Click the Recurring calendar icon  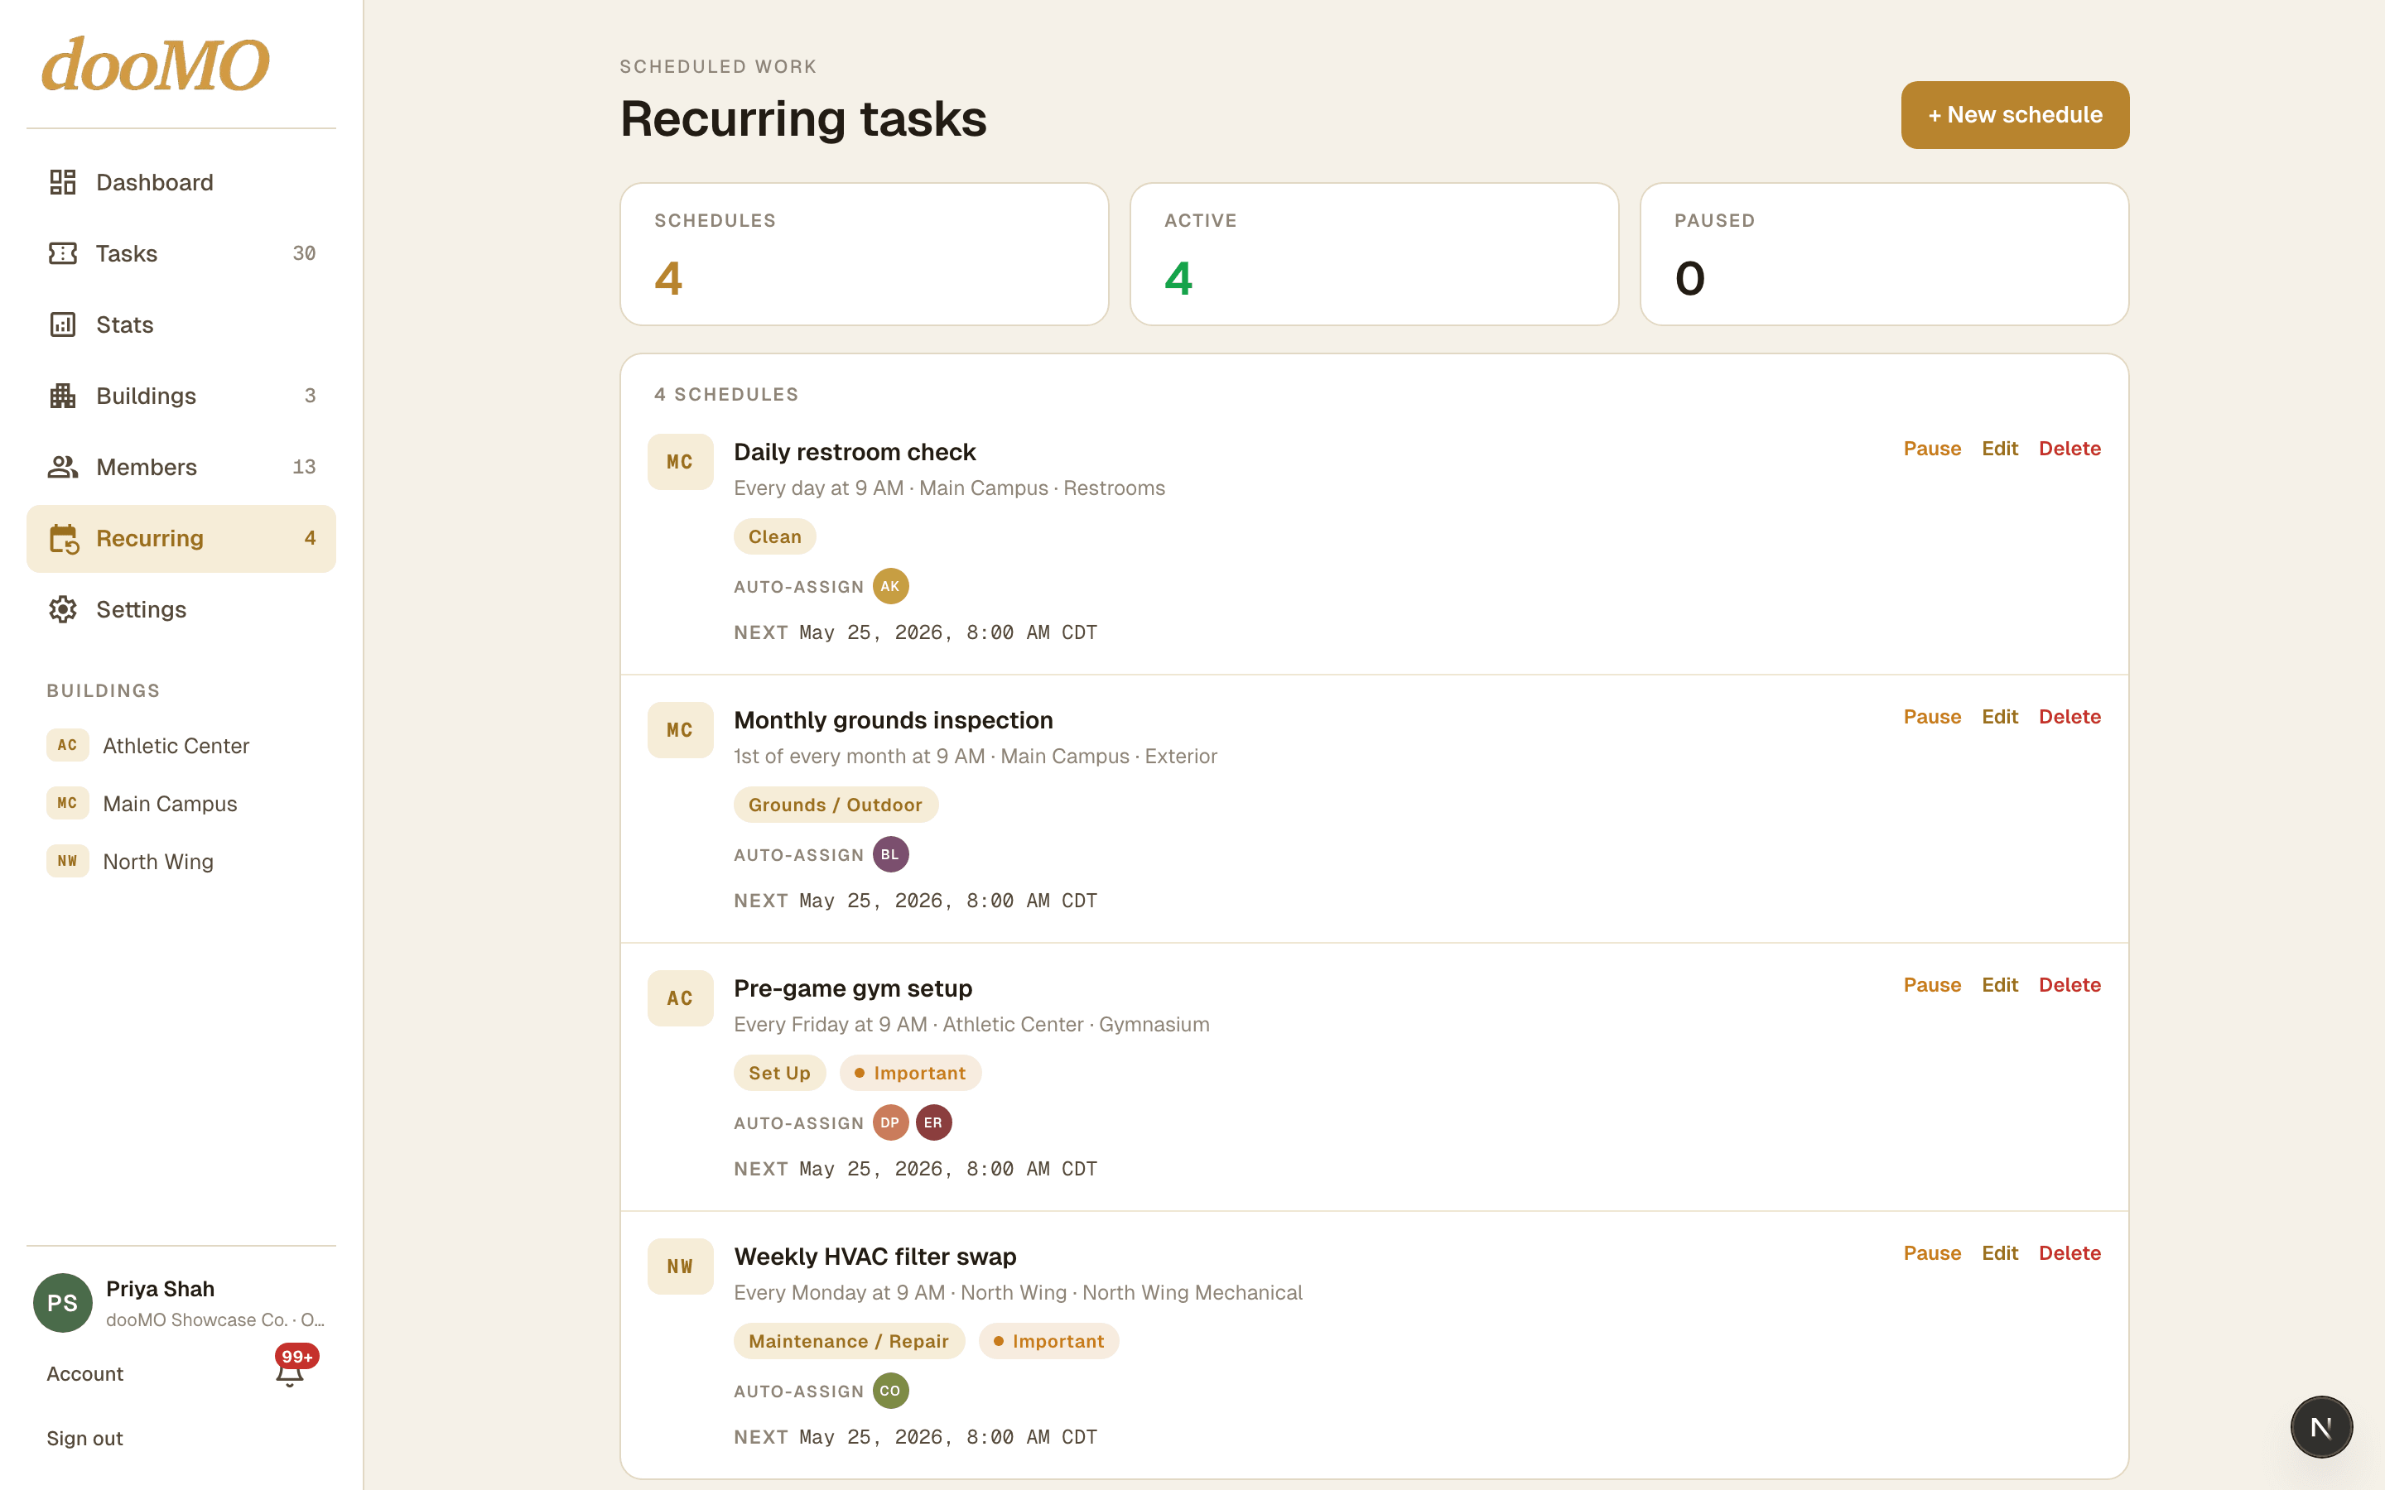tap(64, 539)
